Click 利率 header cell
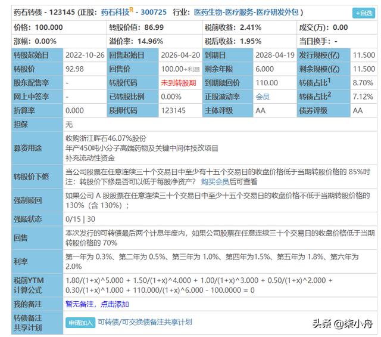 pyautogui.click(x=37, y=261)
